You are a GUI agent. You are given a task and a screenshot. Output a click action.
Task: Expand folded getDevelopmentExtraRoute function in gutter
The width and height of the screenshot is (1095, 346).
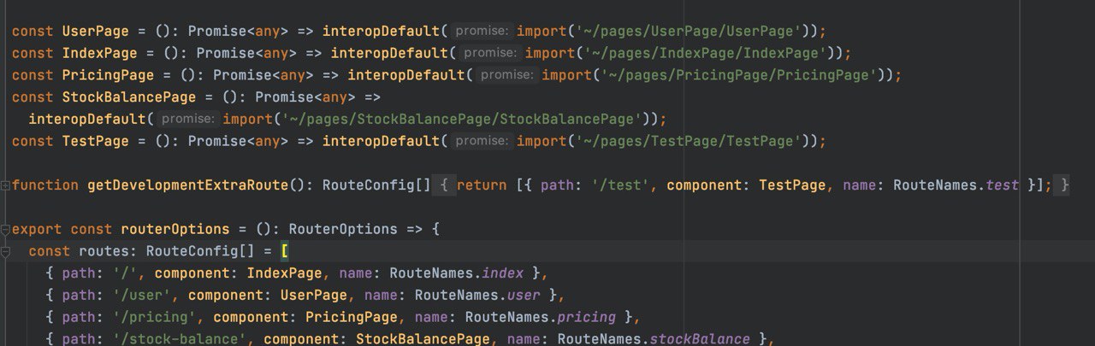tap(5, 185)
